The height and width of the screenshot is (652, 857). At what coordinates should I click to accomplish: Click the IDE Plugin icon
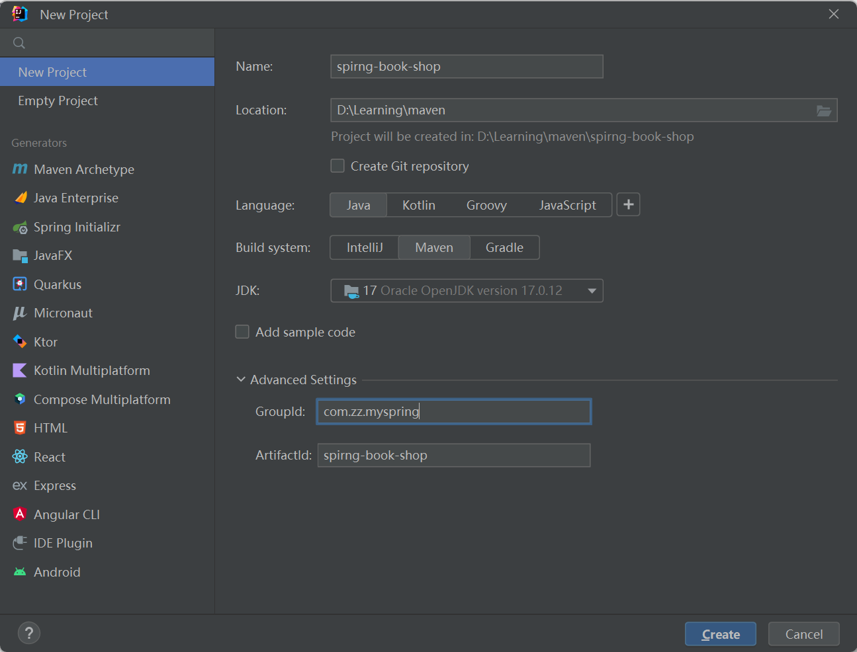coord(20,543)
